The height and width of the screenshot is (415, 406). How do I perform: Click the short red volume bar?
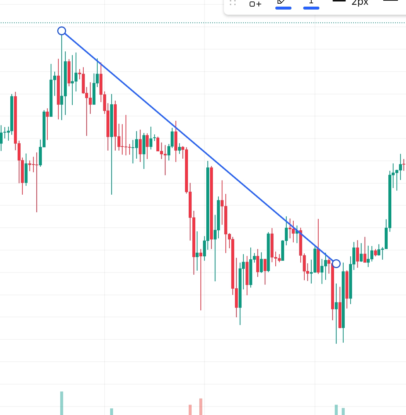coord(190,409)
